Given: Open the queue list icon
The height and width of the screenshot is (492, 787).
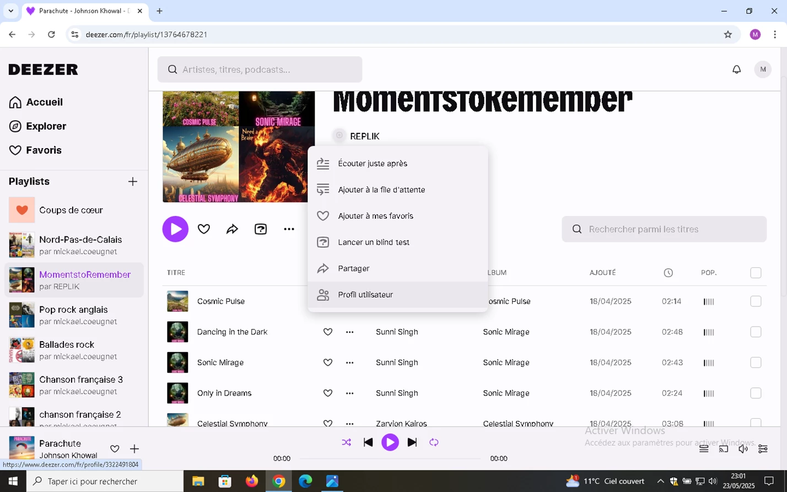Looking at the screenshot, I should pos(704,449).
